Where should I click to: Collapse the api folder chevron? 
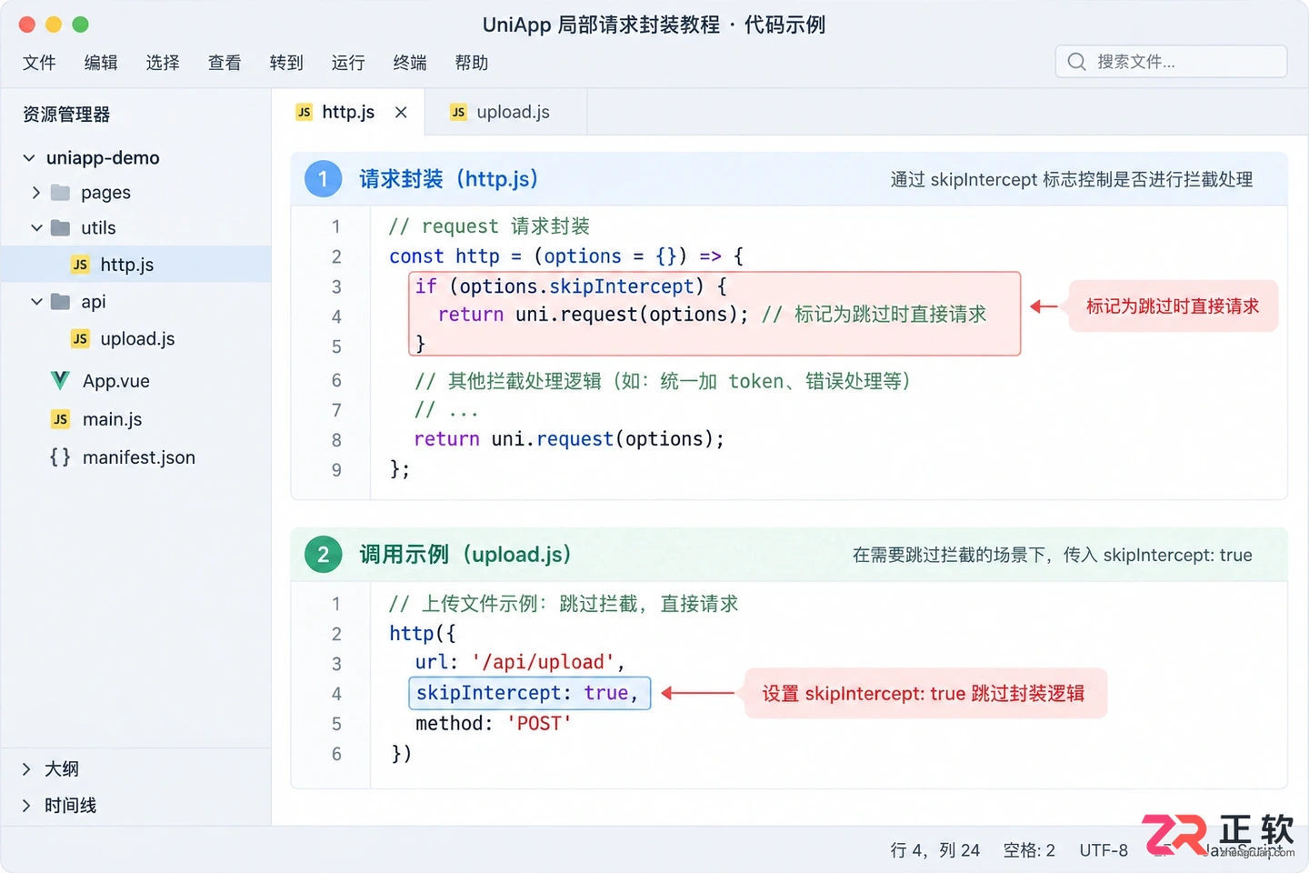coord(36,302)
